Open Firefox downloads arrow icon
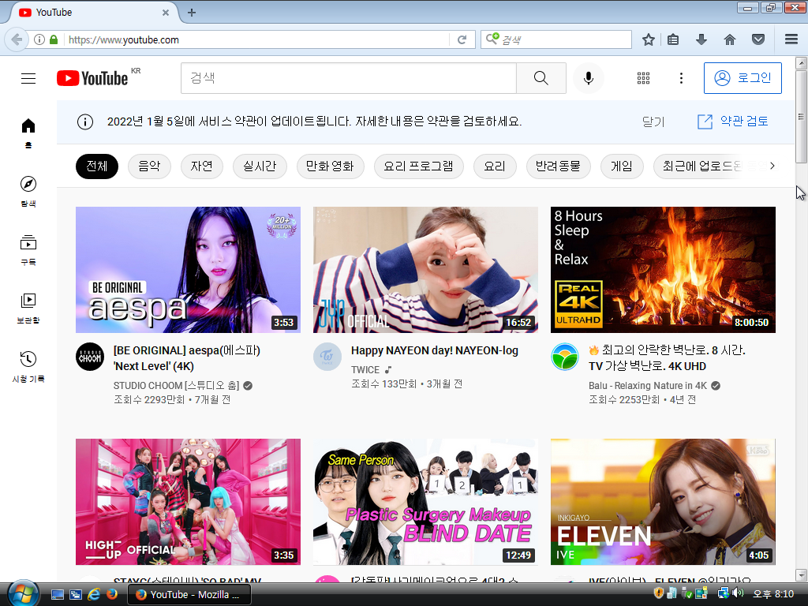This screenshot has width=808, height=606. pyautogui.click(x=701, y=39)
